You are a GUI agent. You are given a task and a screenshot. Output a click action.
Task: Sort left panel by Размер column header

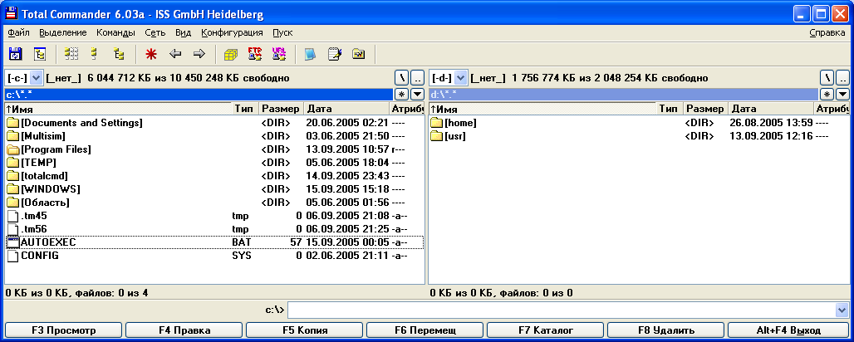(280, 109)
